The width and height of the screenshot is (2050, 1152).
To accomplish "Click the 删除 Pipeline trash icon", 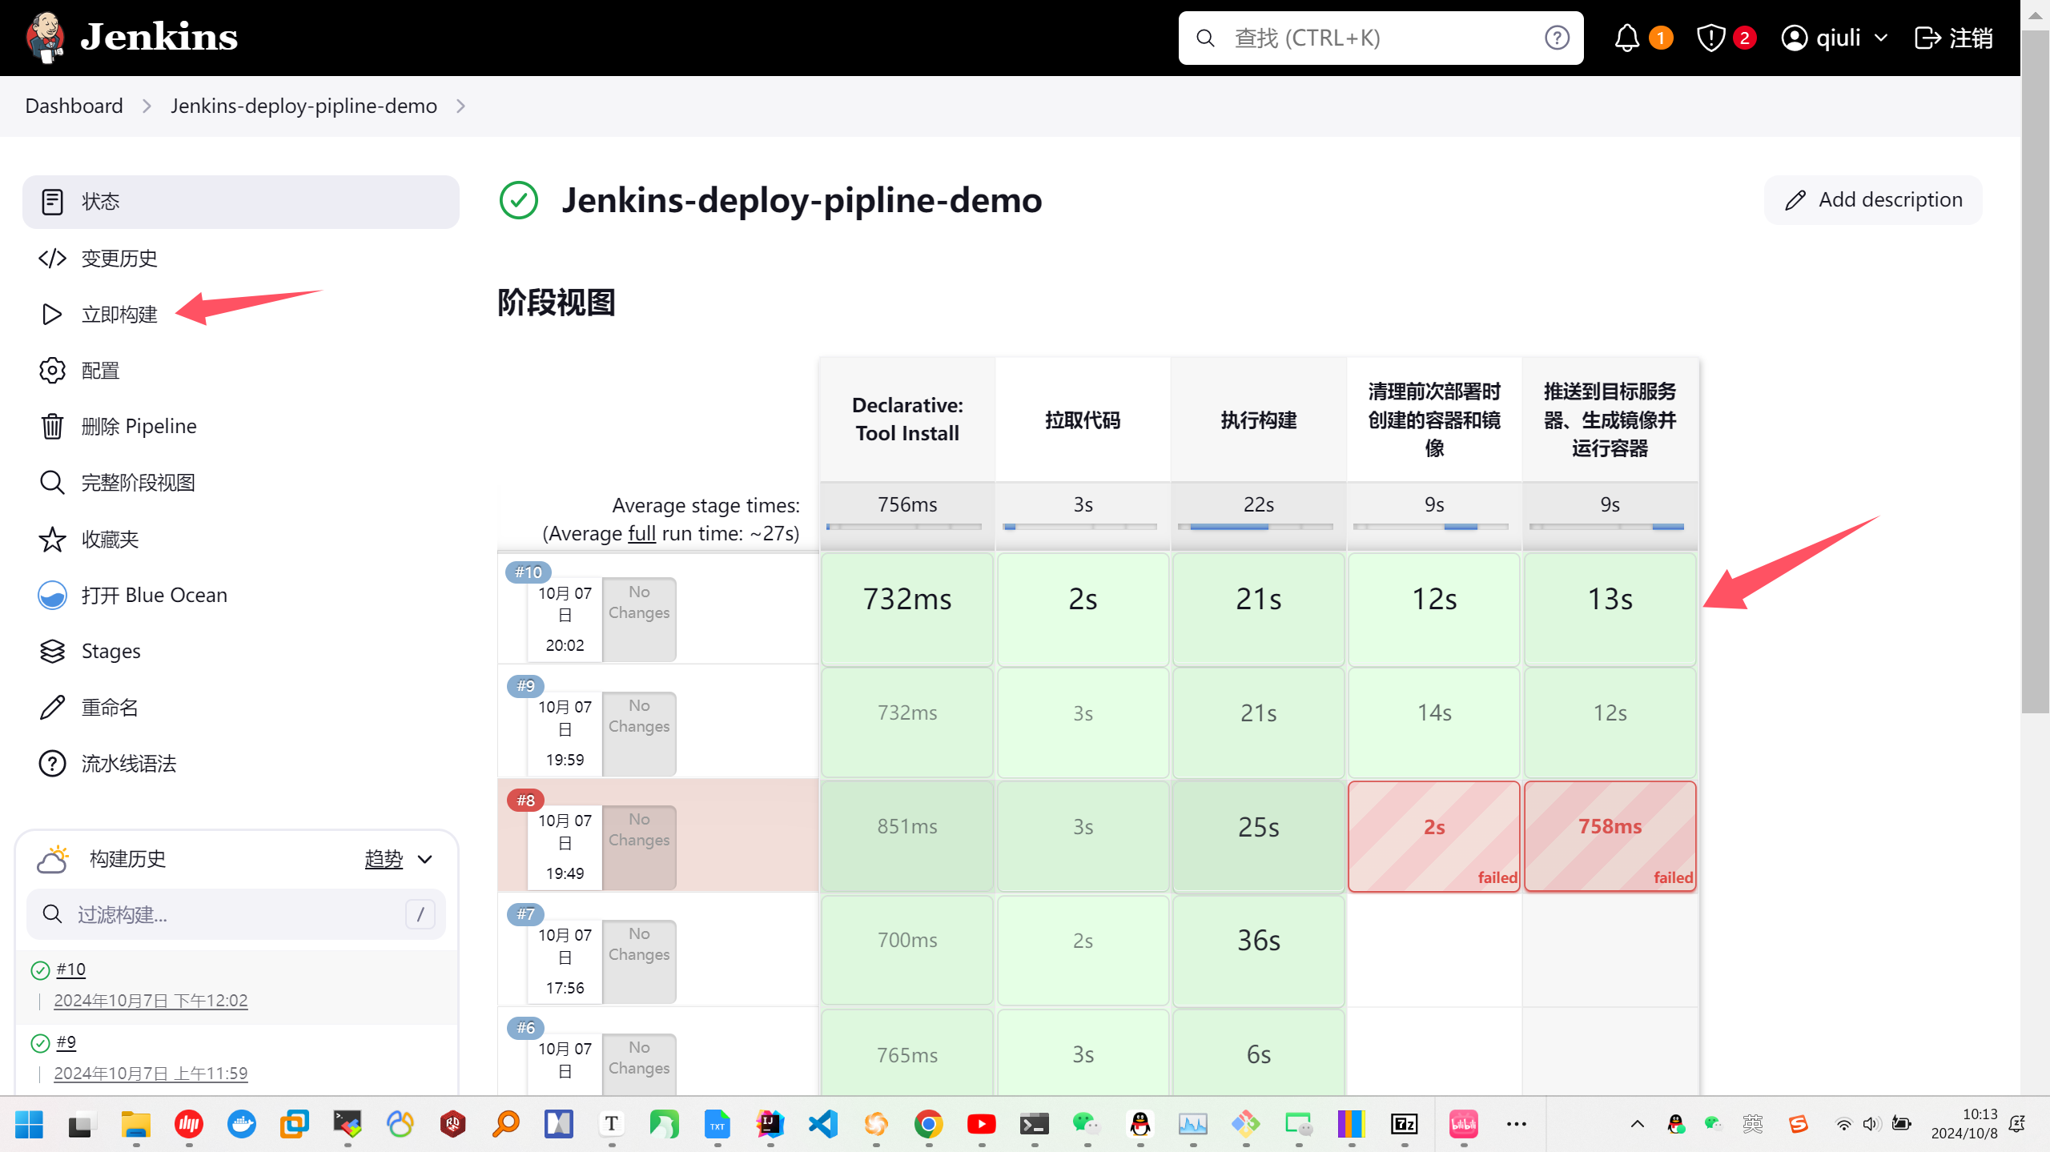I will 52,427.
